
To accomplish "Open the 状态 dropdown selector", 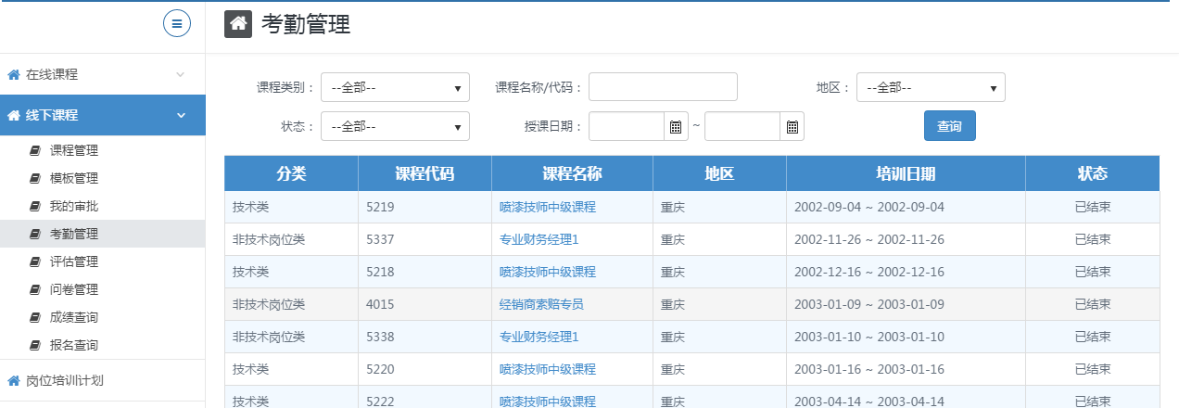I will [395, 126].
